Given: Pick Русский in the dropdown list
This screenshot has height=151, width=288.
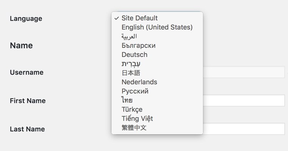Looking at the screenshot, I should (135, 91).
